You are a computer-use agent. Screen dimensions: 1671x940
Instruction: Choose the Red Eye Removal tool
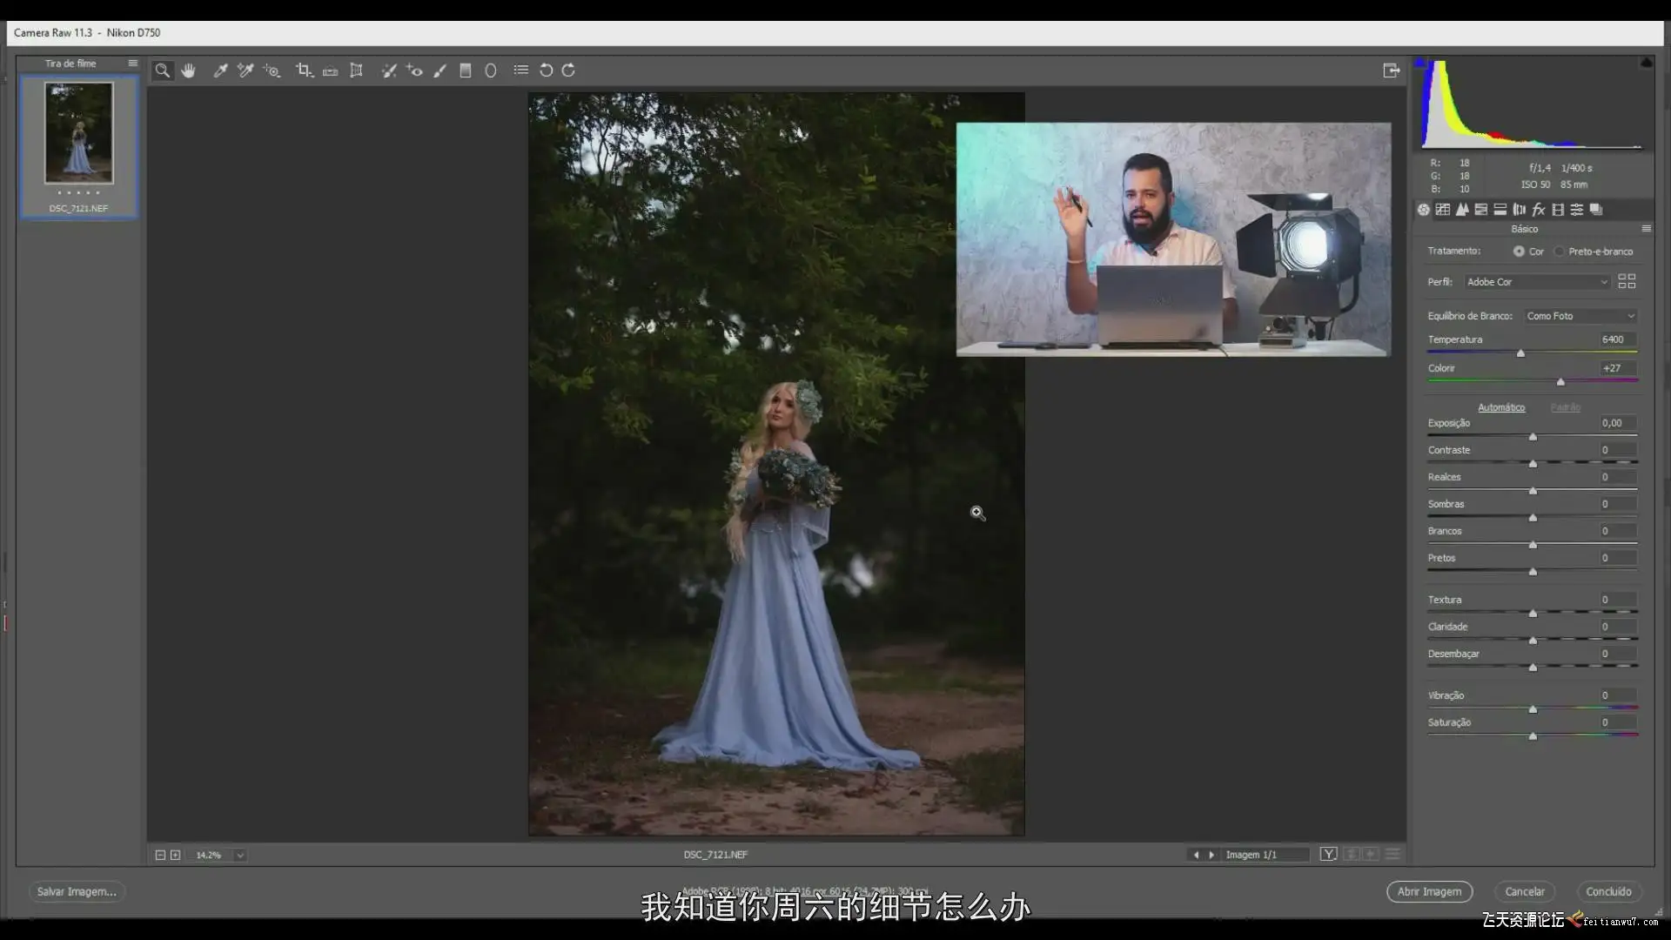pos(414,70)
